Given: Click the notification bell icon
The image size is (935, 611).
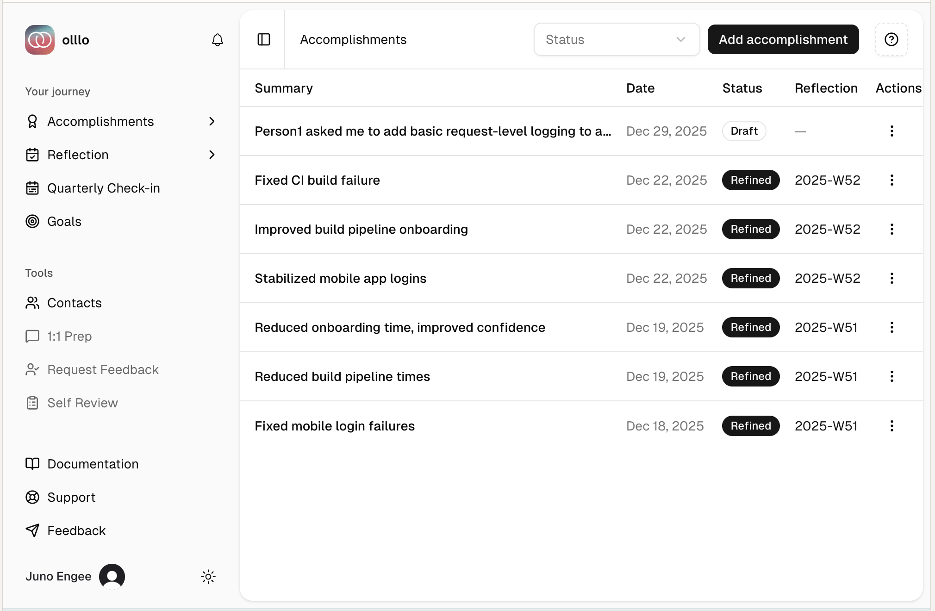Looking at the screenshot, I should pos(217,40).
